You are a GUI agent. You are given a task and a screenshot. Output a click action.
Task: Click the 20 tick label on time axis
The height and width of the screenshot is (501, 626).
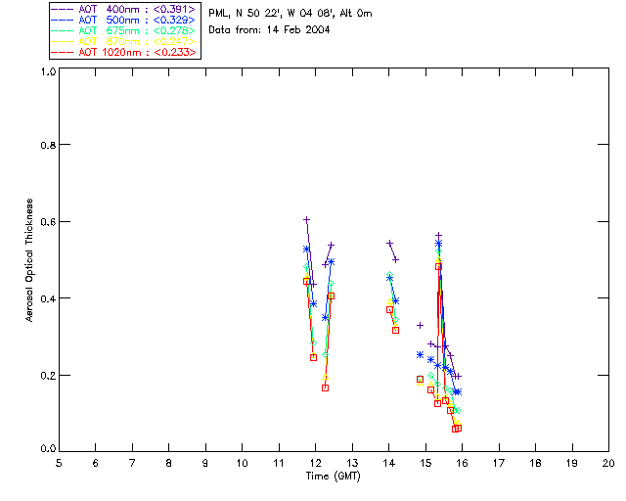(x=608, y=463)
